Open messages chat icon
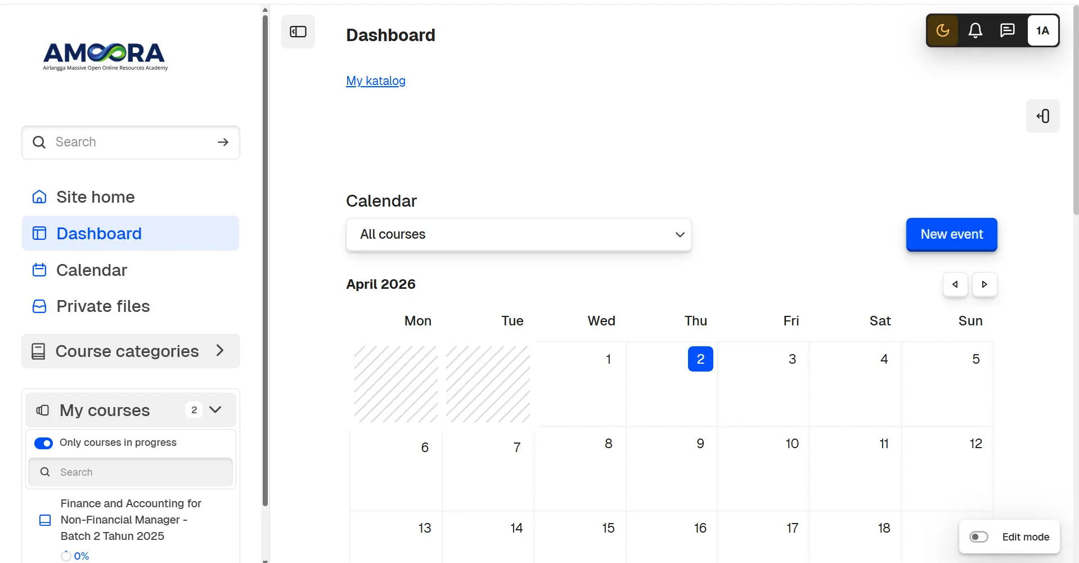The image size is (1079, 563). pos(1008,30)
